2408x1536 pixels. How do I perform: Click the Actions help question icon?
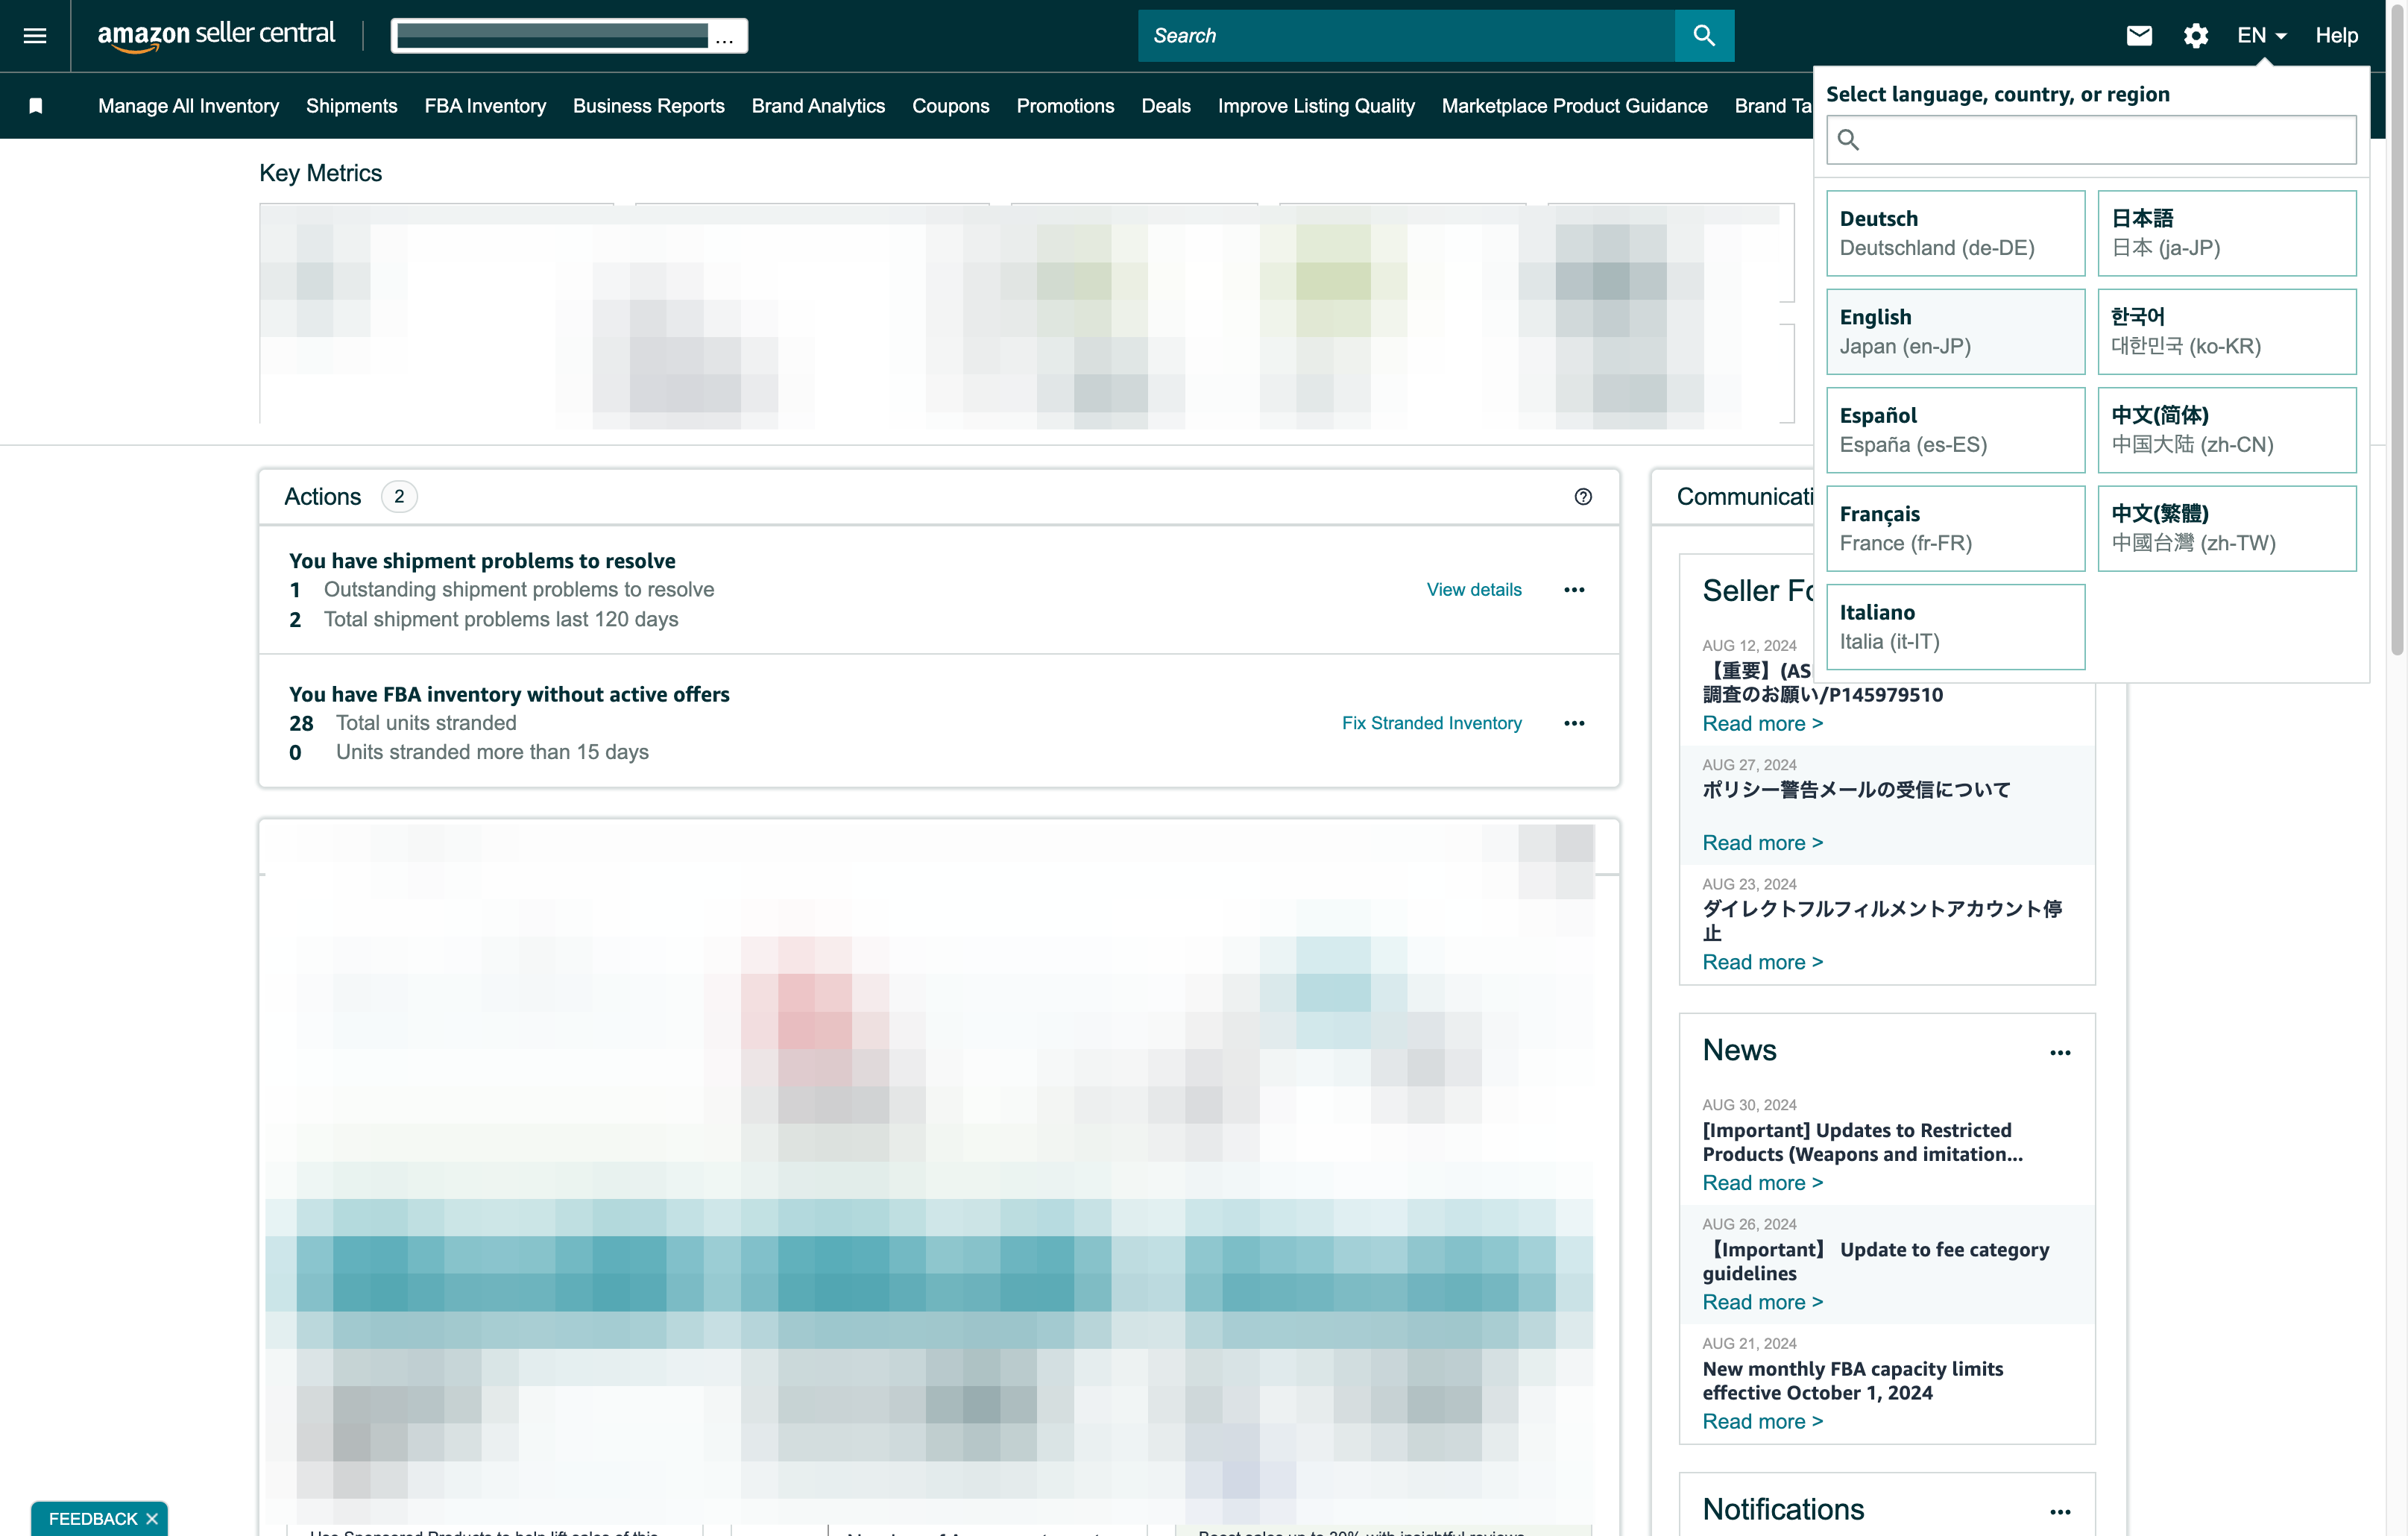tap(1583, 497)
